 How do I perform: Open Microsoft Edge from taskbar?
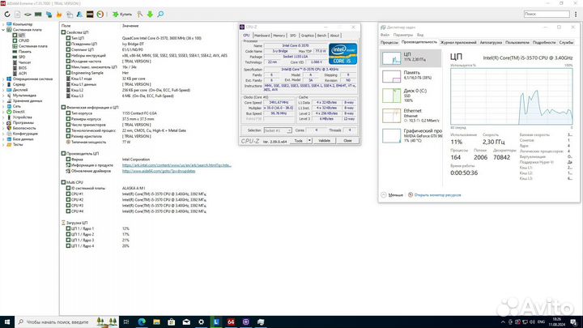(142, 322)
